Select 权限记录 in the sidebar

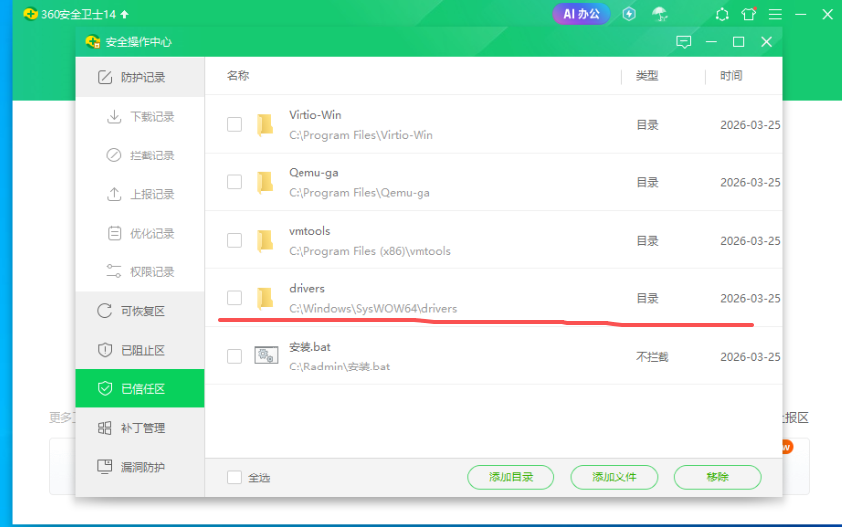(140, 272)
